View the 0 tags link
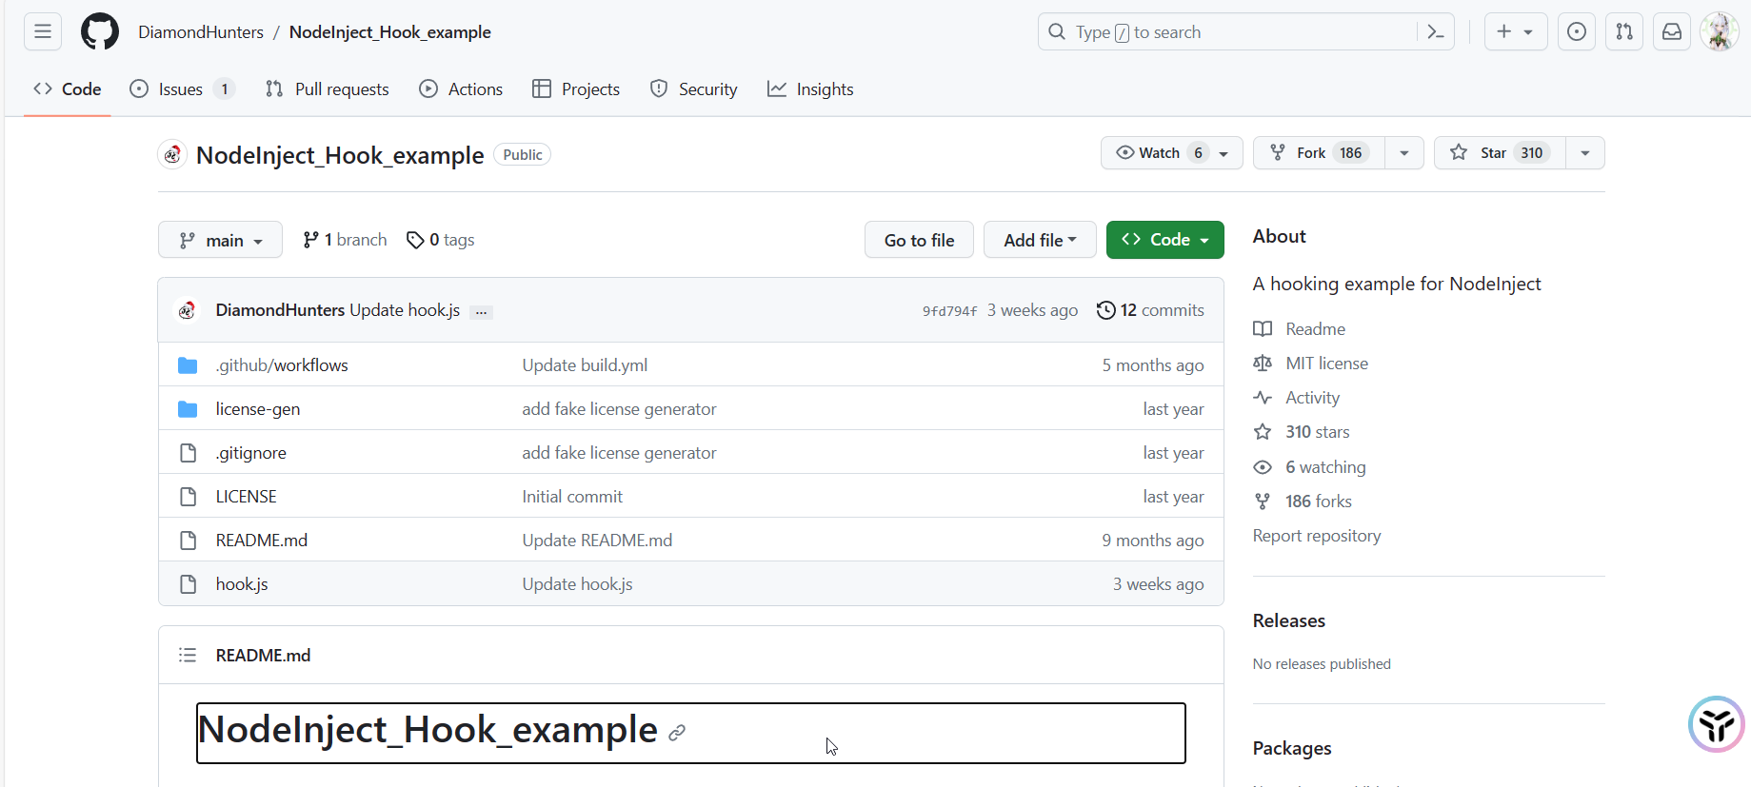This screenshot has height=787, width=1751. click(x=440, y=240)
